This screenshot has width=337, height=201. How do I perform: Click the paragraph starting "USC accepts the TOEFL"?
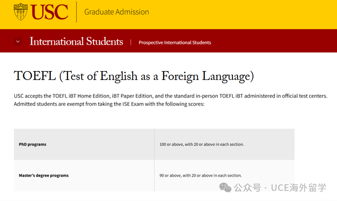click(171, 100)
